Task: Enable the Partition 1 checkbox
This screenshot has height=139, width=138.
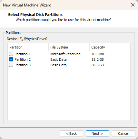Action: point(11,54)
